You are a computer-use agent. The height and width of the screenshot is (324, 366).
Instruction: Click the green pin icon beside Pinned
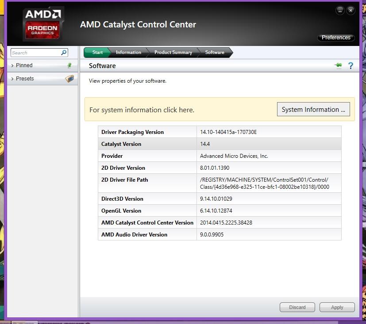tap(69, 65)
